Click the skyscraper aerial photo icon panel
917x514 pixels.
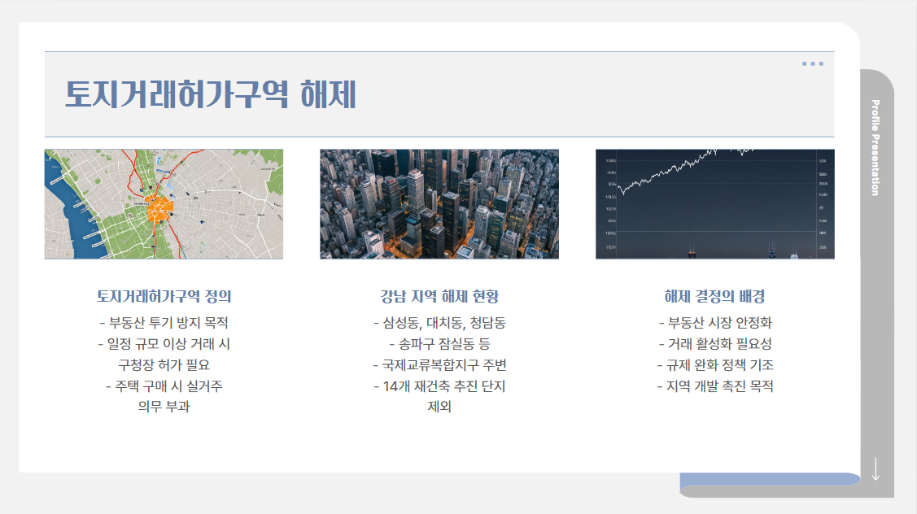coord(439,203)
